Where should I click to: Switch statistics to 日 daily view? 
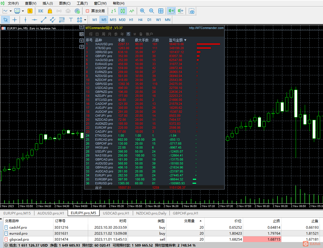97,34
